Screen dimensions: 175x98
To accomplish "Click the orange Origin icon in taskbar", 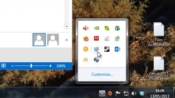I will 110,93.
